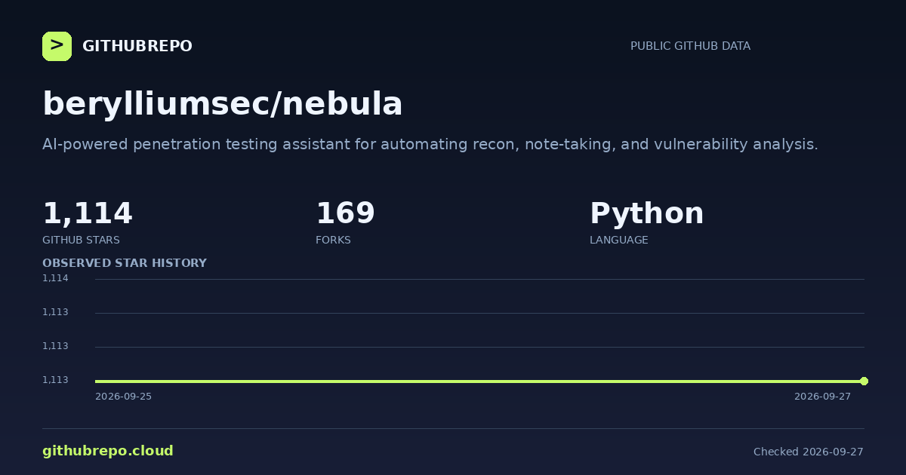Click the GITHUB STARS label

(x=81, y=240)
